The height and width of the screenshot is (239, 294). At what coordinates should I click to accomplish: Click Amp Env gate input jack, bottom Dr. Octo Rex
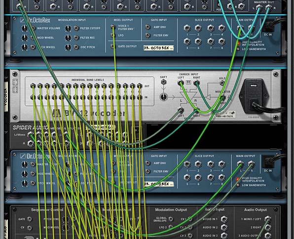148,163
